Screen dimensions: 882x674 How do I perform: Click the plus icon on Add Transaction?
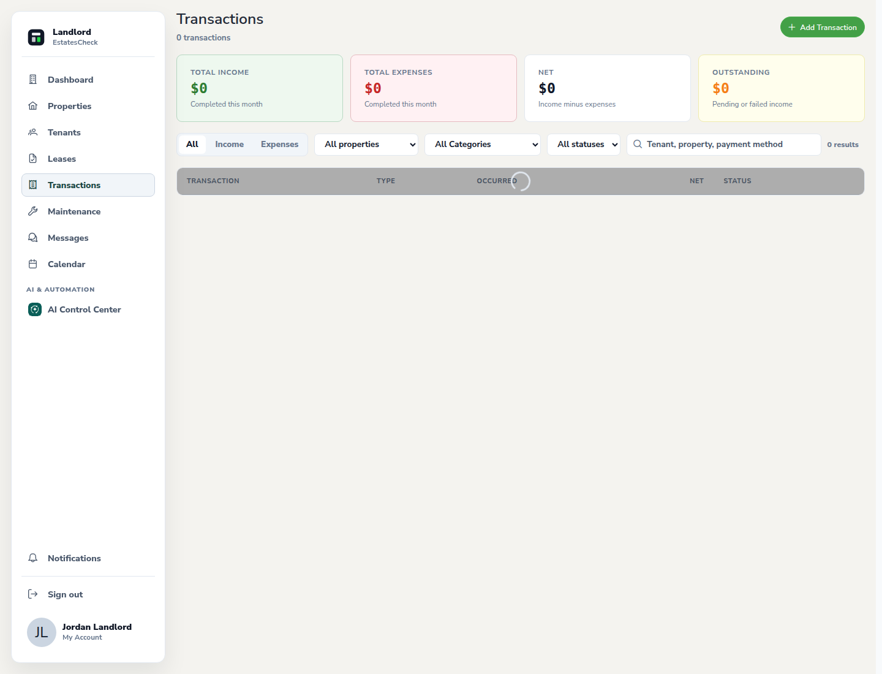coord(792,28)
